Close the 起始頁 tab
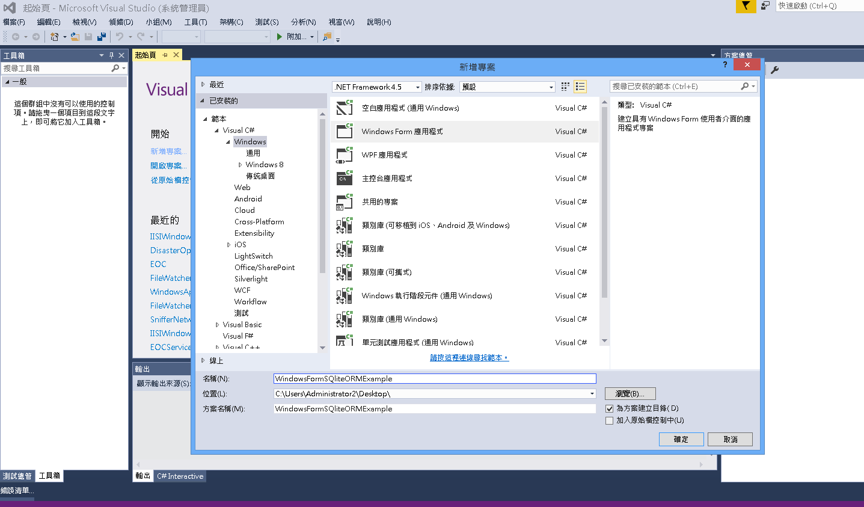 pyautogui.click(x=176, y=55)
